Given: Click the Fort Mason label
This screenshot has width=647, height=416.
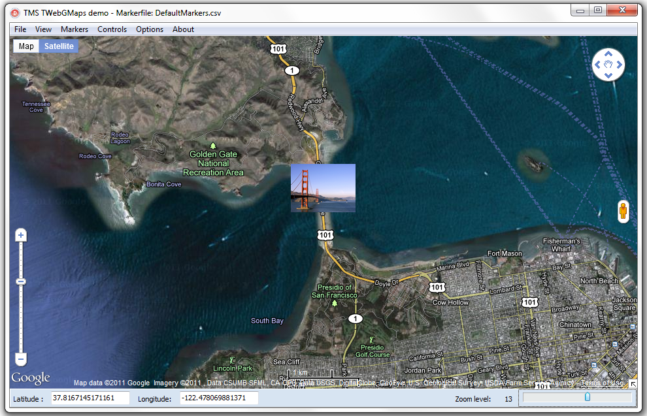Looking at the screenshot, I should coord(505,253).
